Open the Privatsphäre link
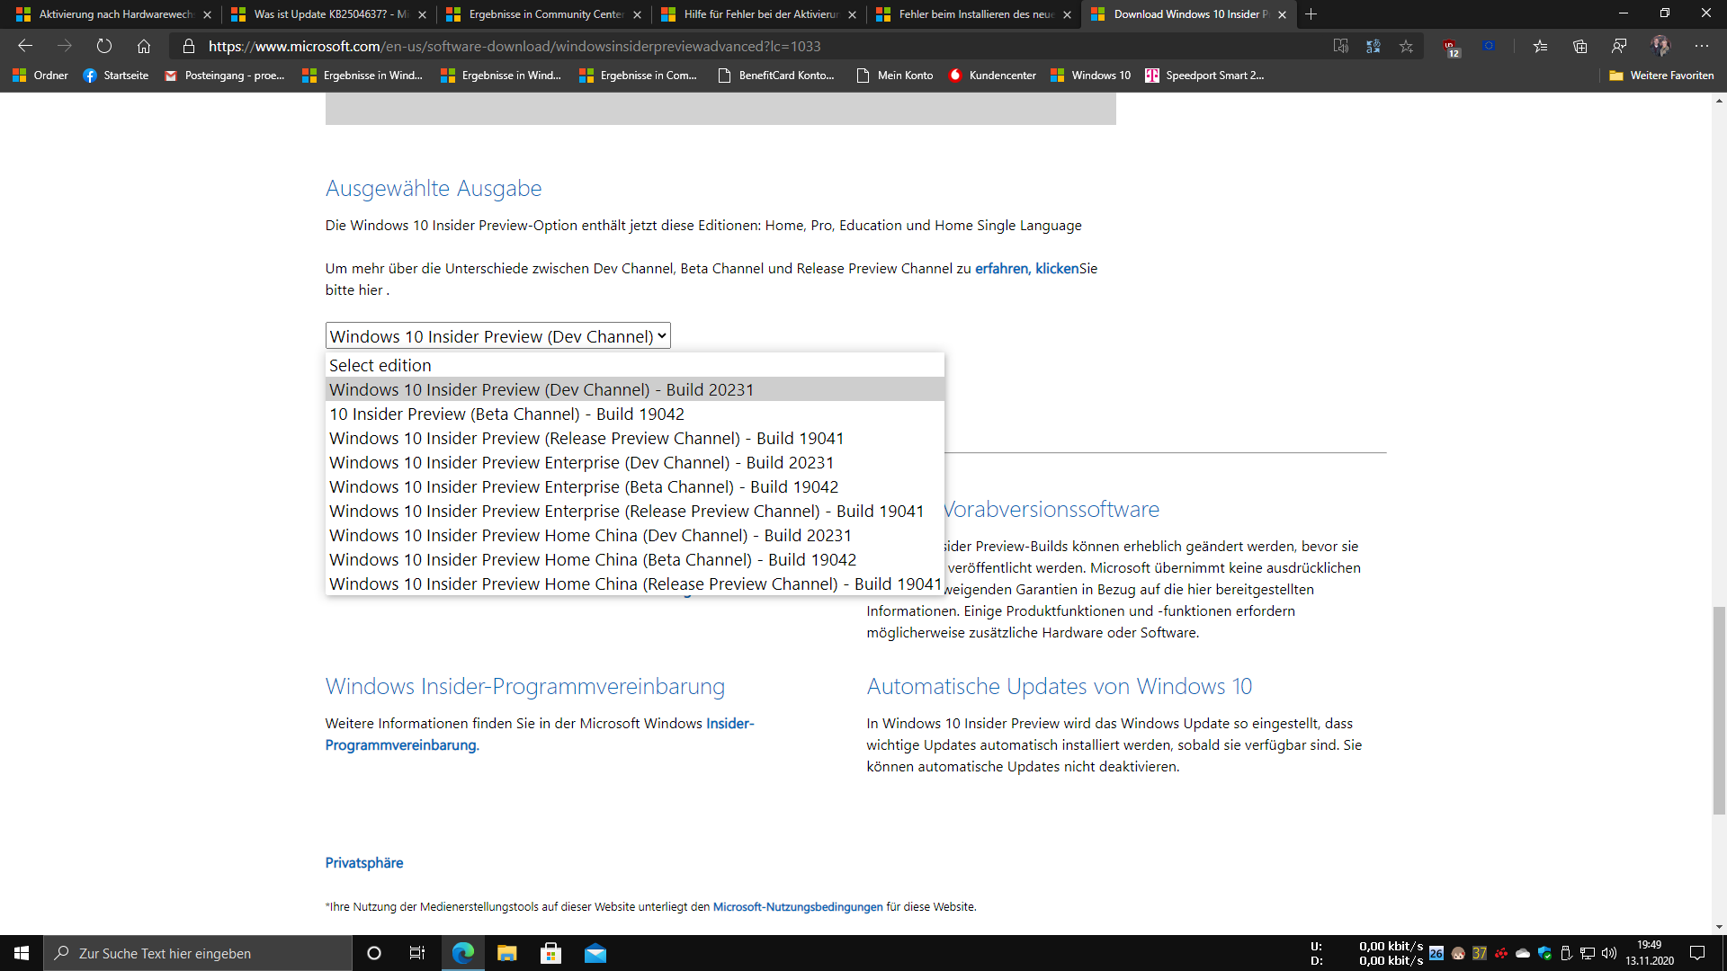1727x971 pixels. pos(364,862)
